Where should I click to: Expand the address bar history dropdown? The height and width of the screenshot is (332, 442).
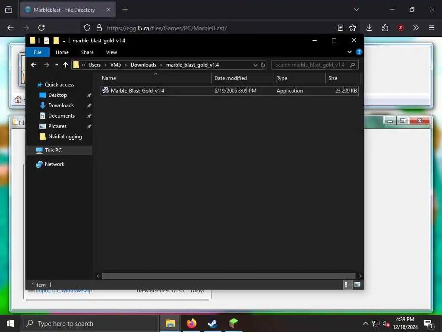click(x=256, y=65)
